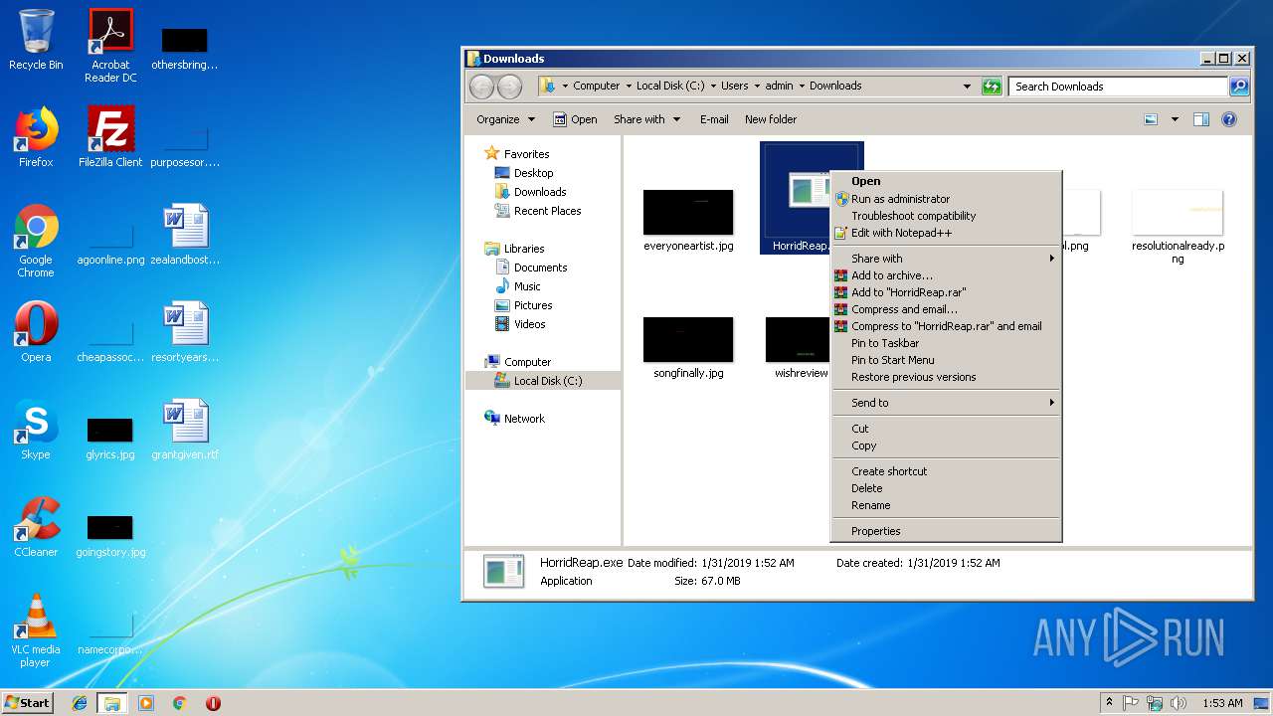1273x716 pixels.
Task: Click the Open toolbar button
Action: (575, 119)
